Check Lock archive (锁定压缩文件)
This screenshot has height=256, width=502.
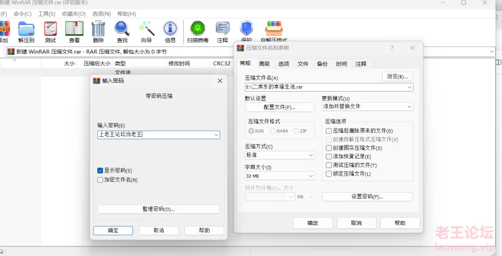tap(328, 174)
